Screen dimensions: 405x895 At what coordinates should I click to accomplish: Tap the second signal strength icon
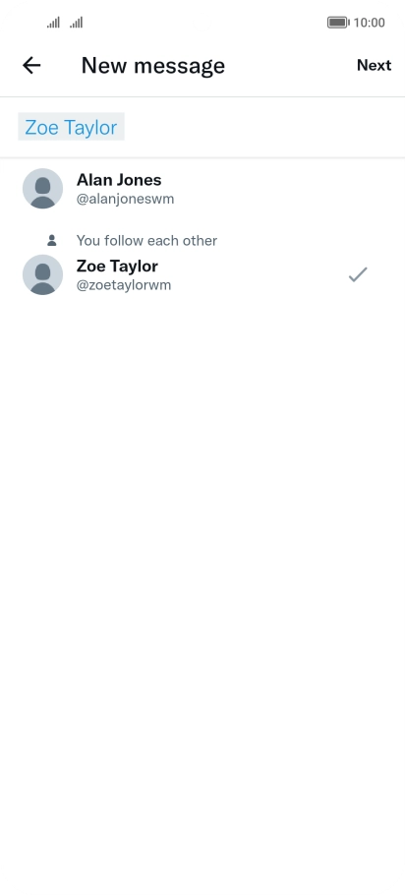(x=77, y=23)
